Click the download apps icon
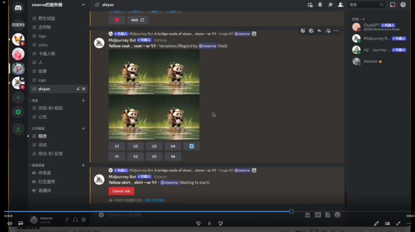This screenshot has width=415, height=232. coord(18,129)
